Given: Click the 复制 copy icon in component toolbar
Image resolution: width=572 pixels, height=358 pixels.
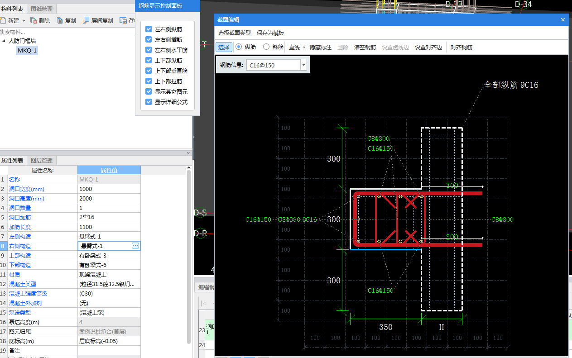Looking at the screenshot, I should coord(60,20).
